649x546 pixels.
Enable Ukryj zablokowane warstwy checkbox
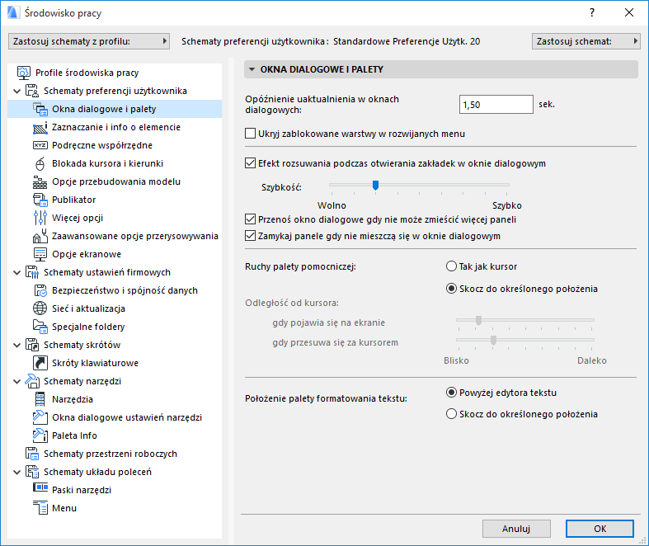click(250, 134)
